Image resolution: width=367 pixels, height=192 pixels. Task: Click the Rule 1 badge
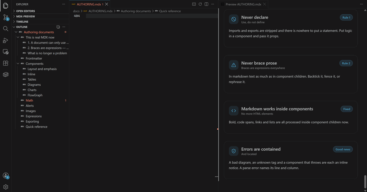coord(346,18)
